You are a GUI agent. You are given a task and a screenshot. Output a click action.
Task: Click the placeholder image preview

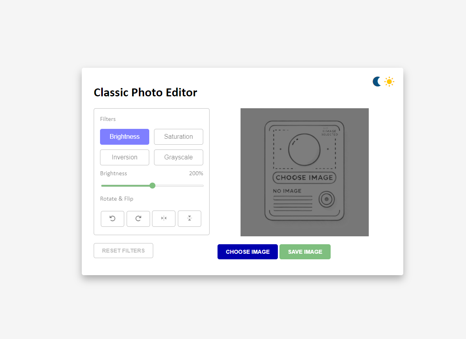(x=304, y=172)
